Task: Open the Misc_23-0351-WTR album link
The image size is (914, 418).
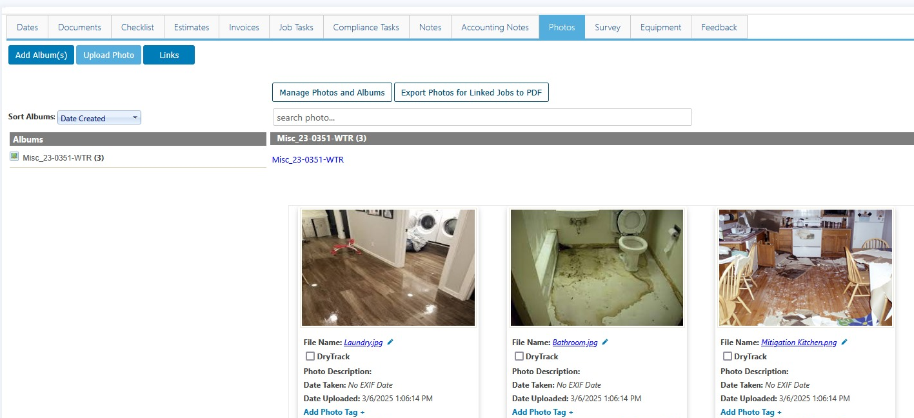Action: (308, 159)
